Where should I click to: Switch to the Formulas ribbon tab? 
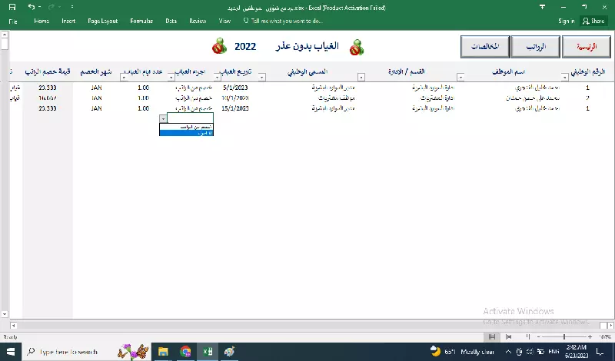[x=141, y=21]
